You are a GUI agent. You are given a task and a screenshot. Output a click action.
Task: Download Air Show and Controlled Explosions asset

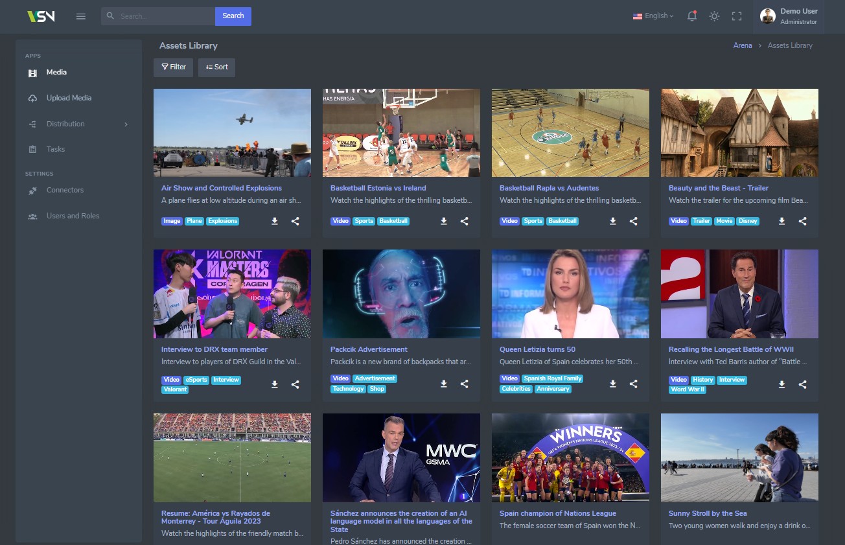(x=275, y=221)
